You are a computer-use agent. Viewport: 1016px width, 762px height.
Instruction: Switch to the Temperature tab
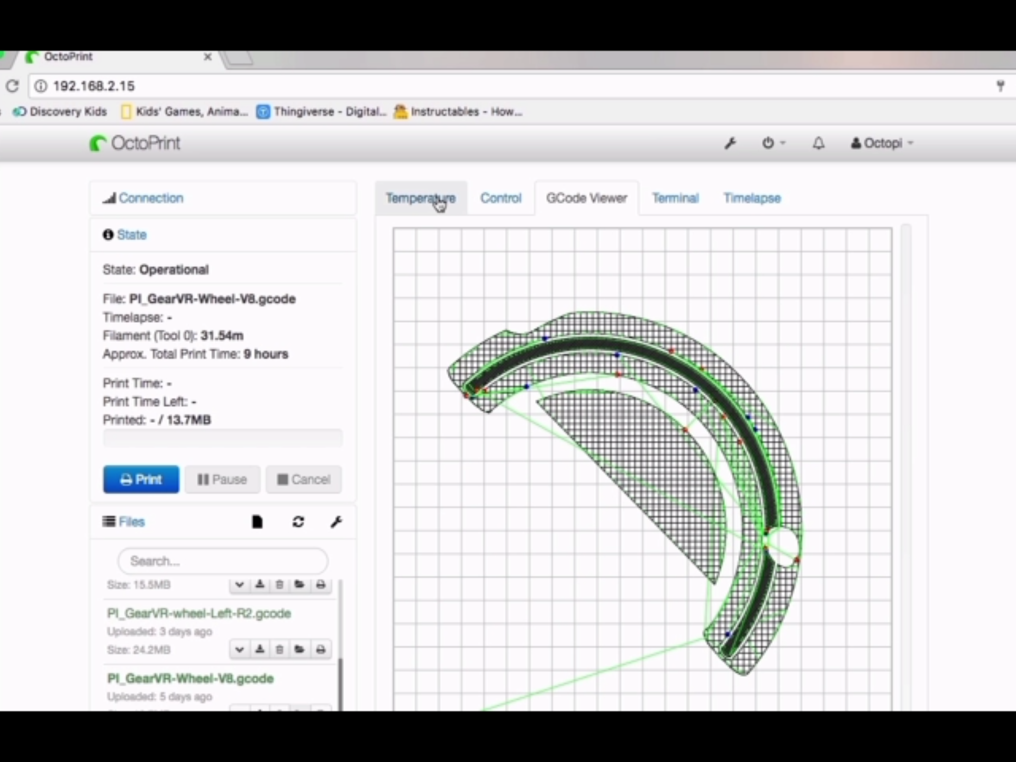(x=420, y=198)
